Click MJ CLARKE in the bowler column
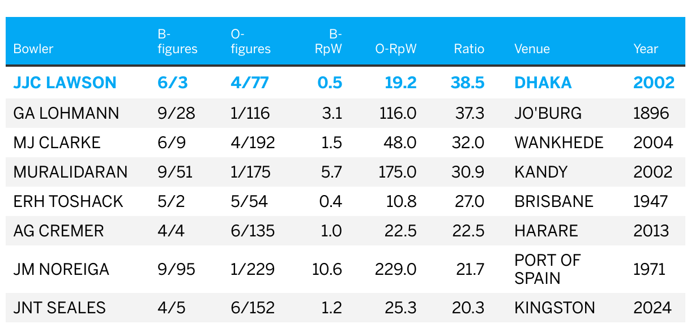 click(57, 143)
